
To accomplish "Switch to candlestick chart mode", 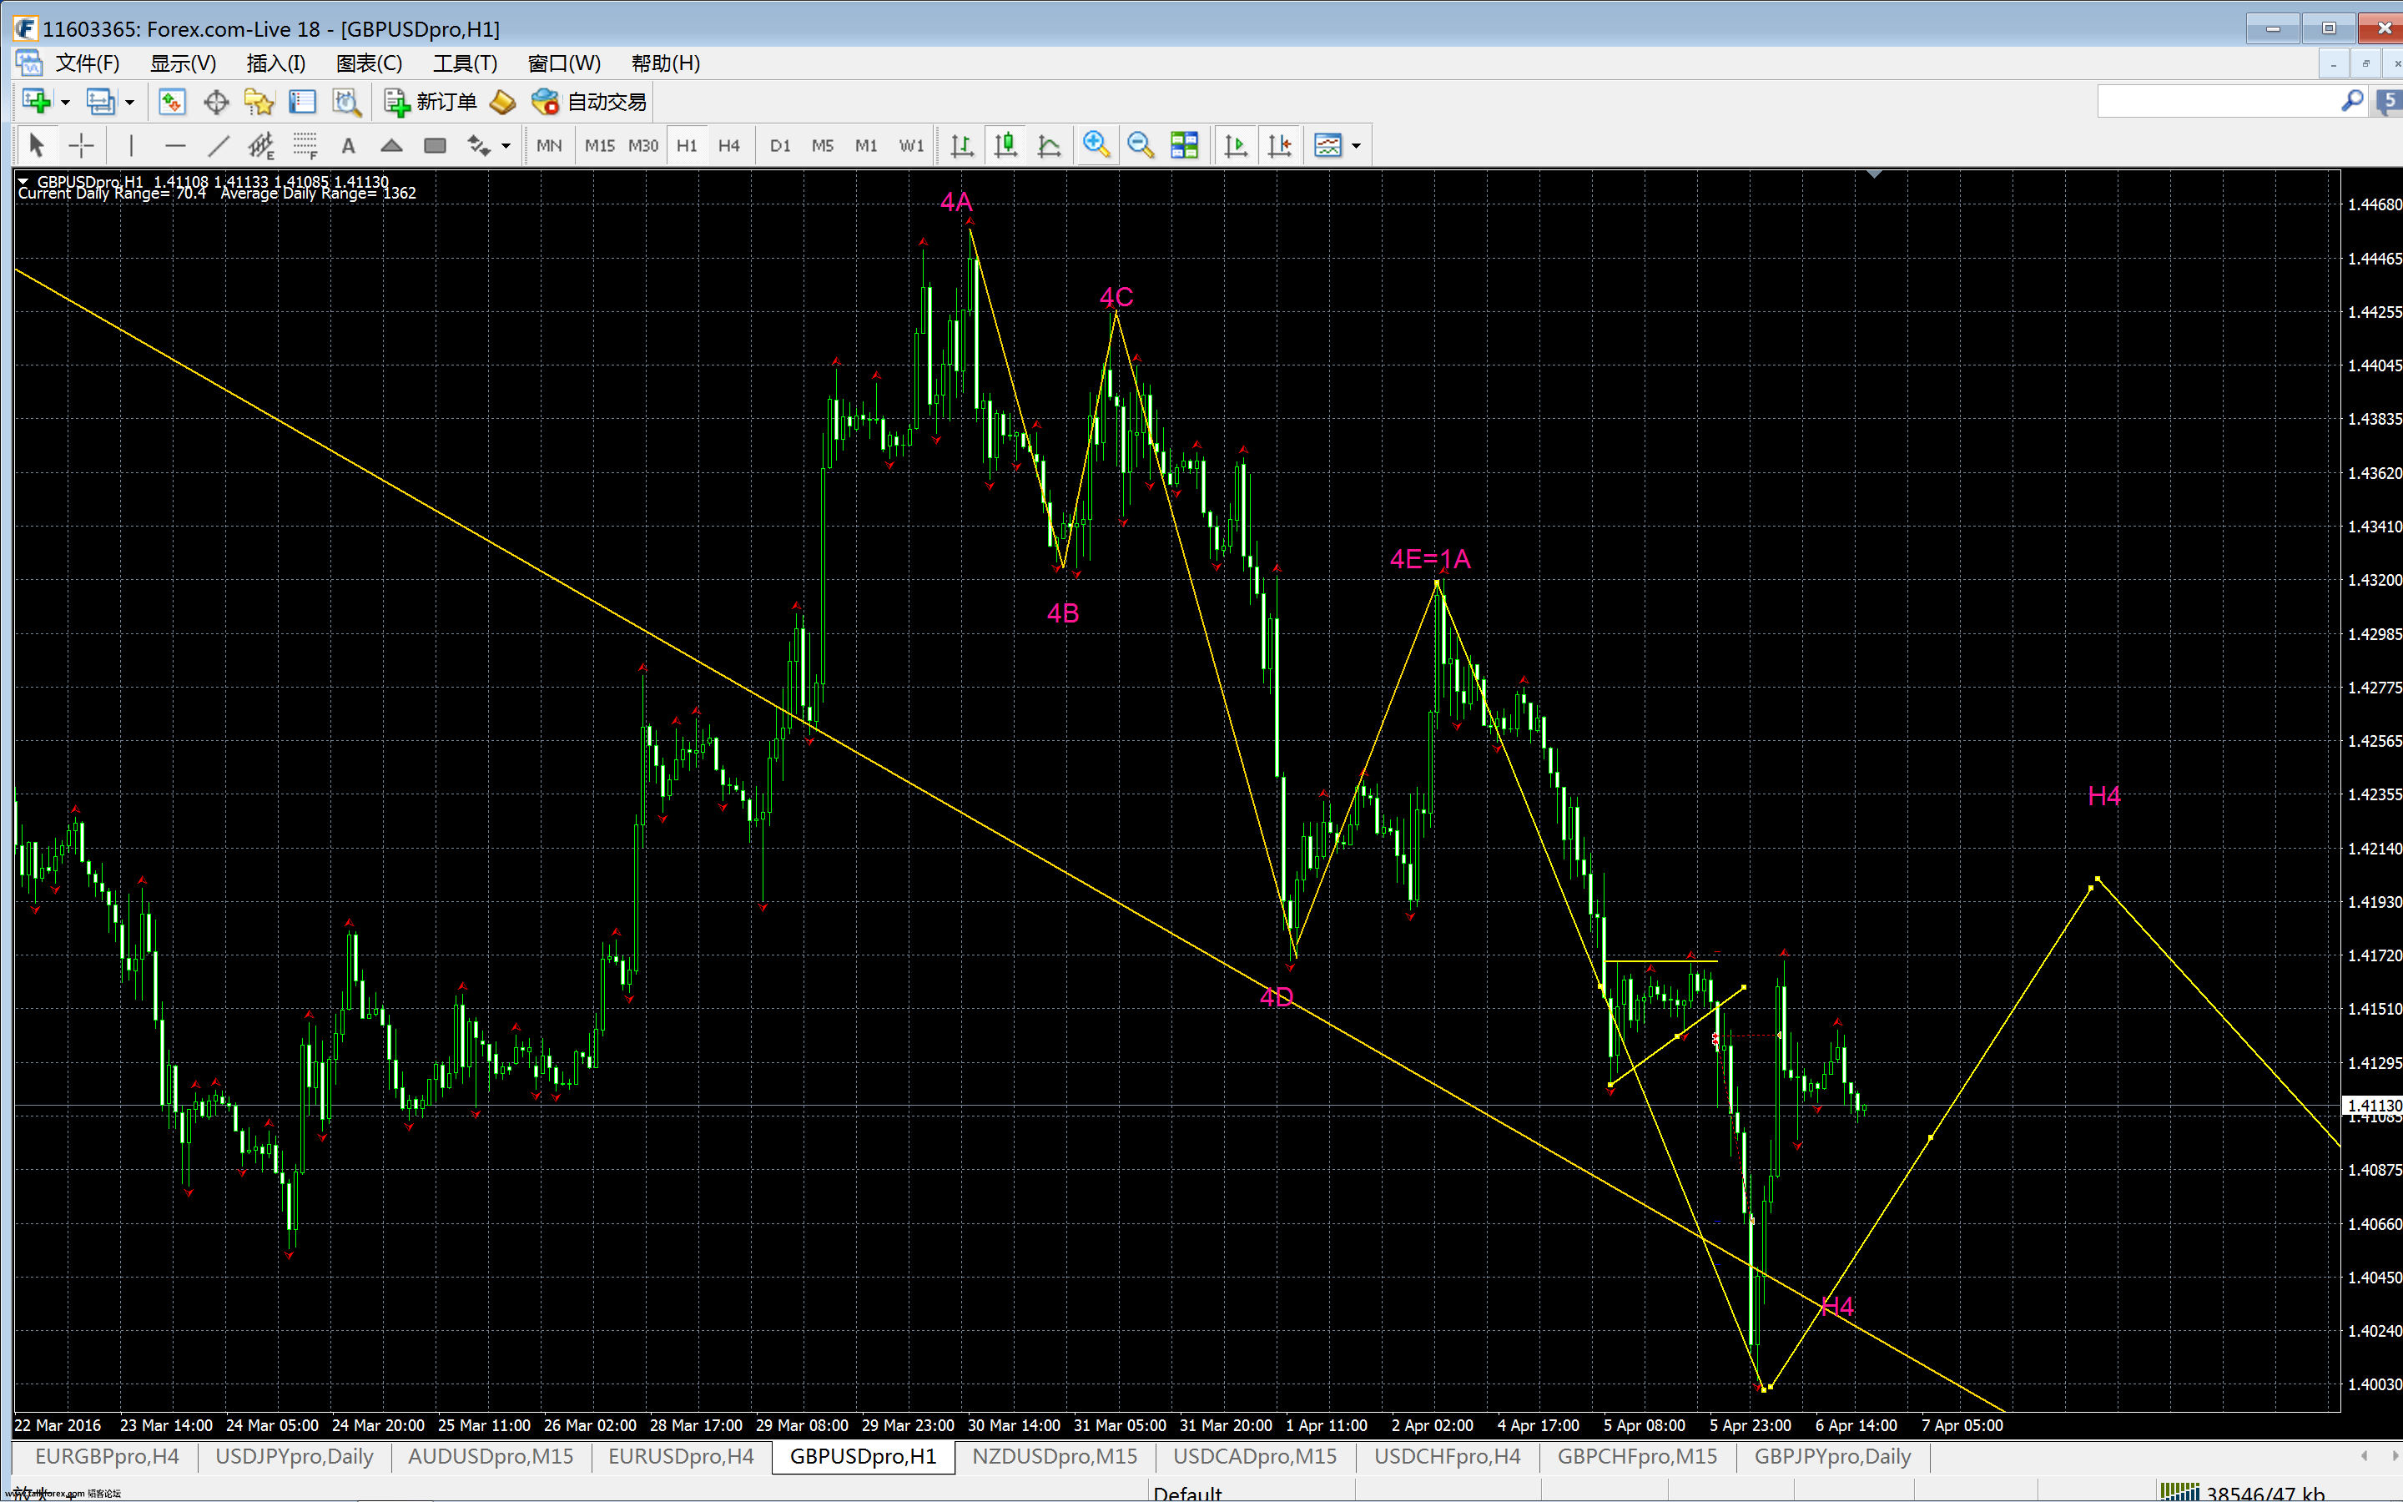I will point(1005,146).
